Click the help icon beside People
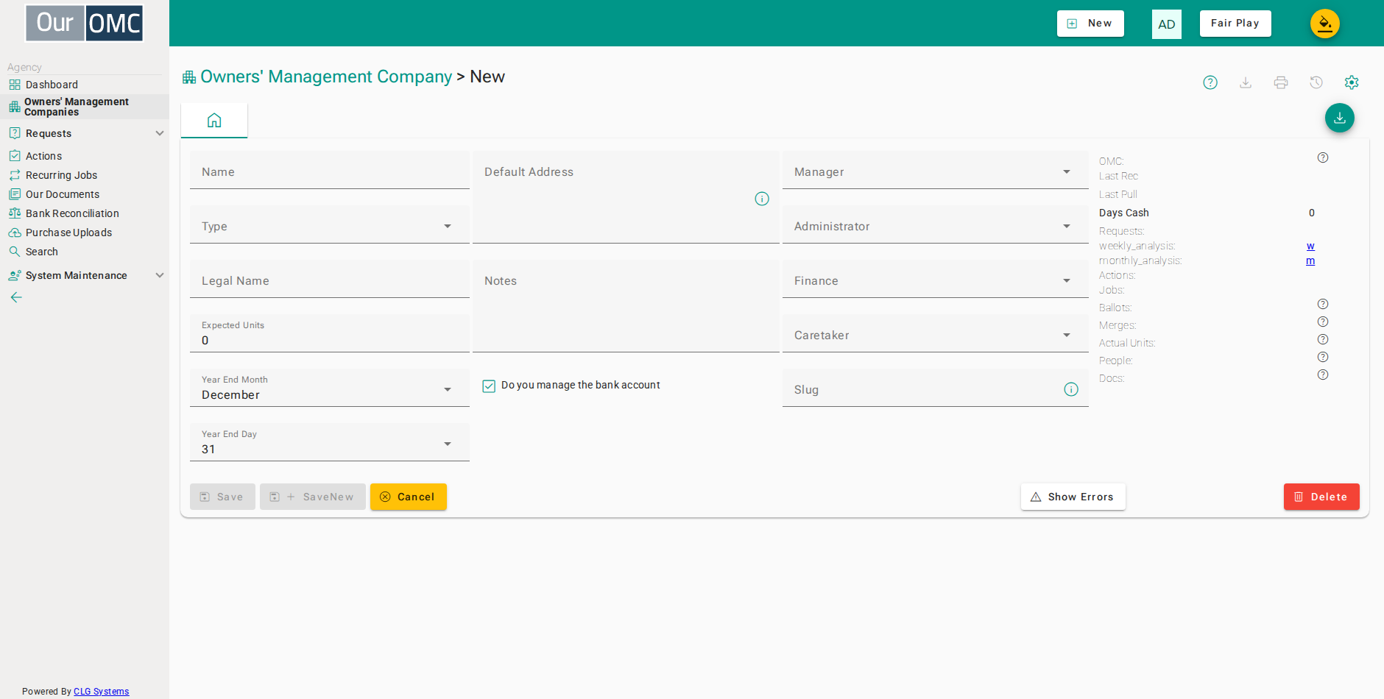Image resolution: width=1384 pixels, height=699 pixels. click(x=1323, y=357)
